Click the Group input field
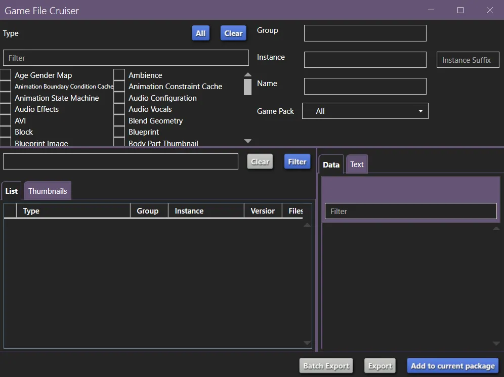The width and height of the screenshot is (504, 377). [365, 33]
